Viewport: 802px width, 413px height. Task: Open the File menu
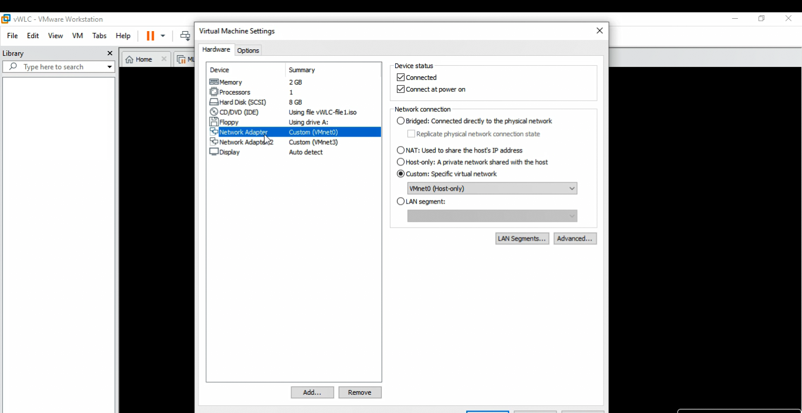tap(12, 36)
